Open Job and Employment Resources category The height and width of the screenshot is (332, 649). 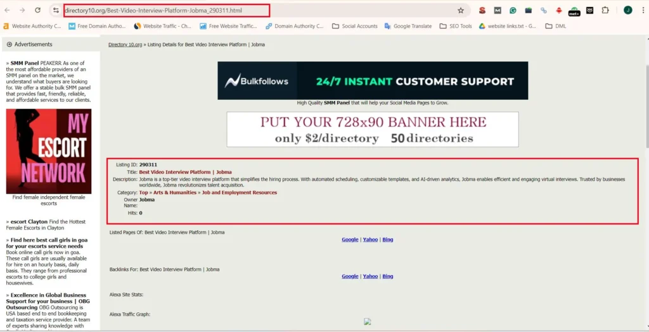(239, 192)
